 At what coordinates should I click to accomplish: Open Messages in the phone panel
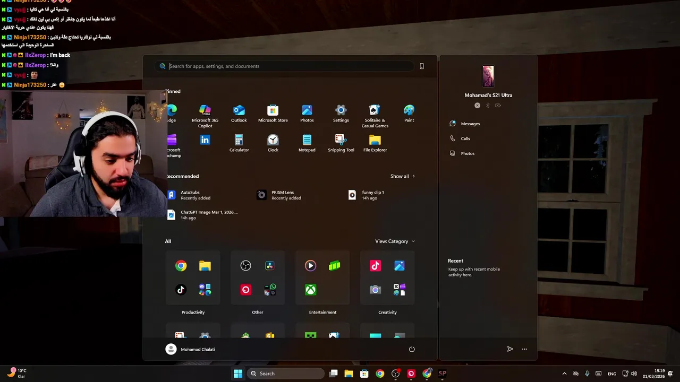[465, 124]
